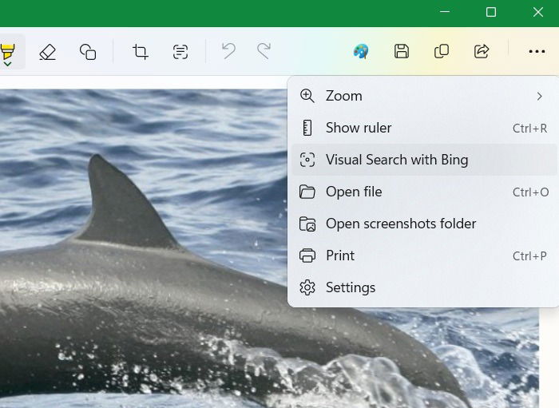
Task: Click the Text actions icon
Action: tap(180, 52)
